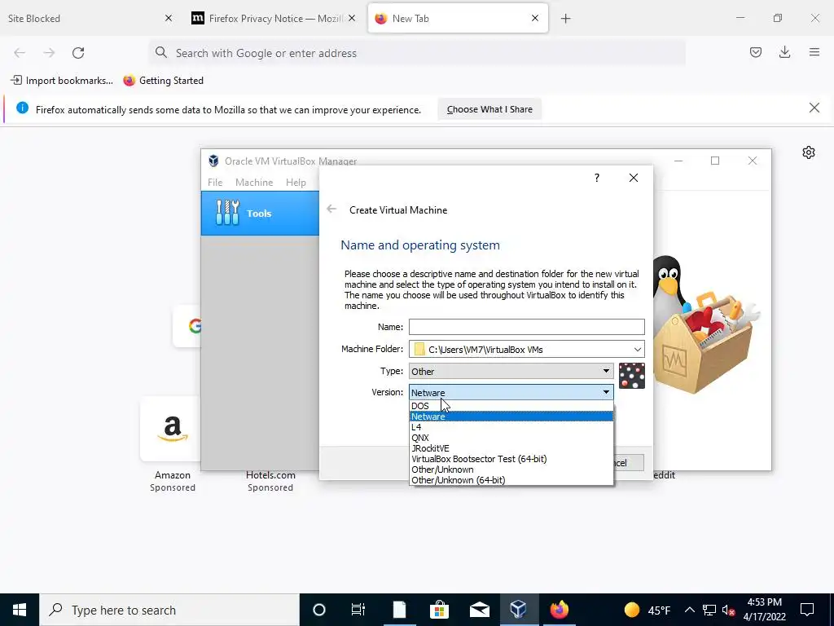Pick Other/Unknown in the Version list
This screenshot has height=626, width=834.
[x=511, y=469]
